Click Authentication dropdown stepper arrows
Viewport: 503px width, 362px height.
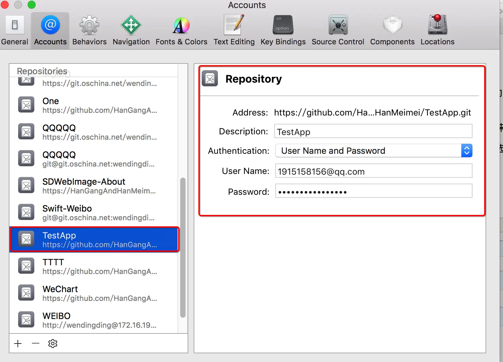pyautogui.click(x=467, y=150)
